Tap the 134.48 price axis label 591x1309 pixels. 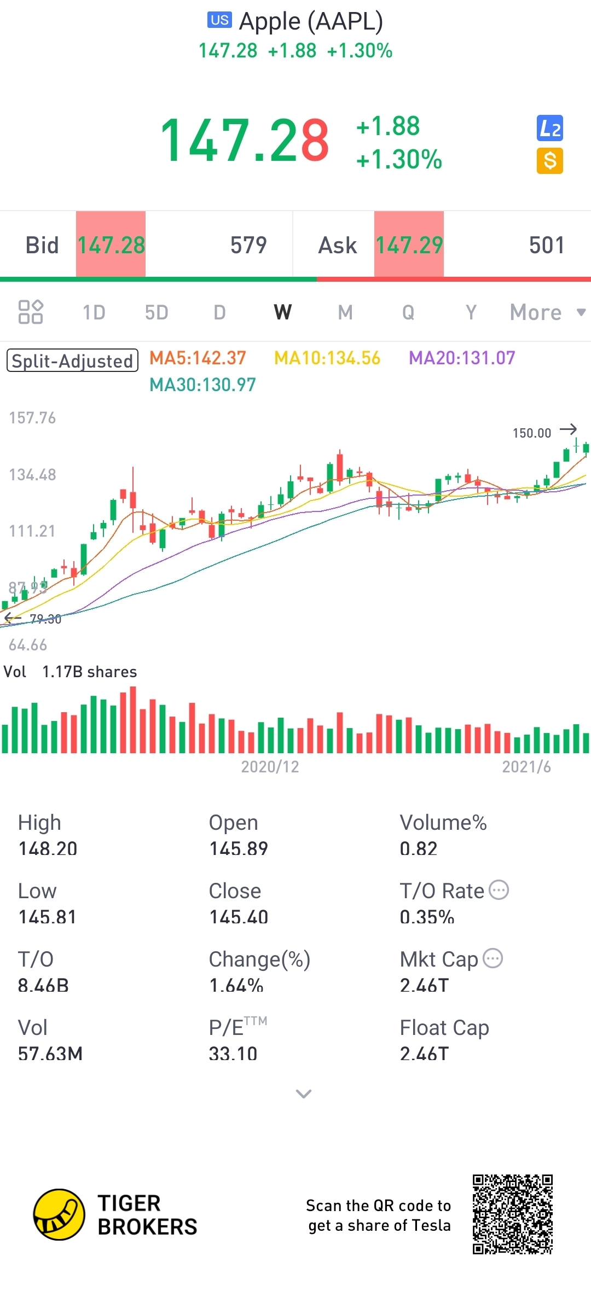coord(32,474)
